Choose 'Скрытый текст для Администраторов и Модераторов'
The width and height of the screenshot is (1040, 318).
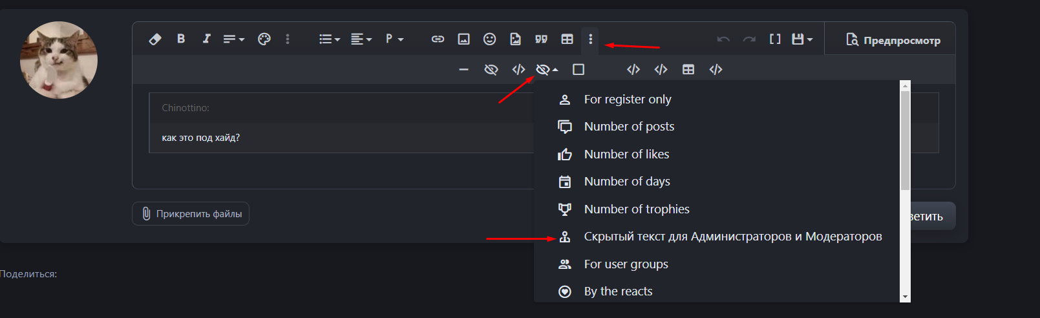click(x=732, y=237)
